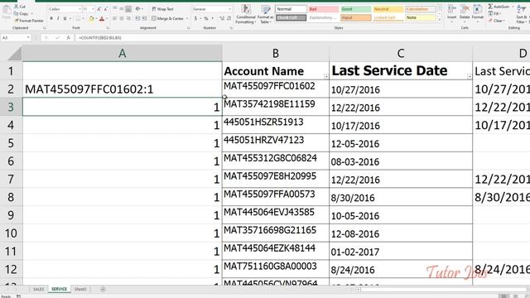Apply the Calculation cell style
The image size is (530, 298).
click(x=421, y=9)
